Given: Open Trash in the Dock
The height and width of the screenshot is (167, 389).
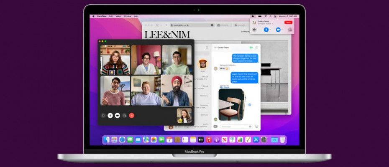Looking at the screenshot, I should point(282,139).
